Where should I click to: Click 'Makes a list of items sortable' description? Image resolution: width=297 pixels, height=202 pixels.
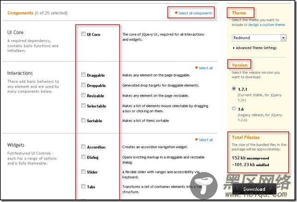(x=145, y=121)
